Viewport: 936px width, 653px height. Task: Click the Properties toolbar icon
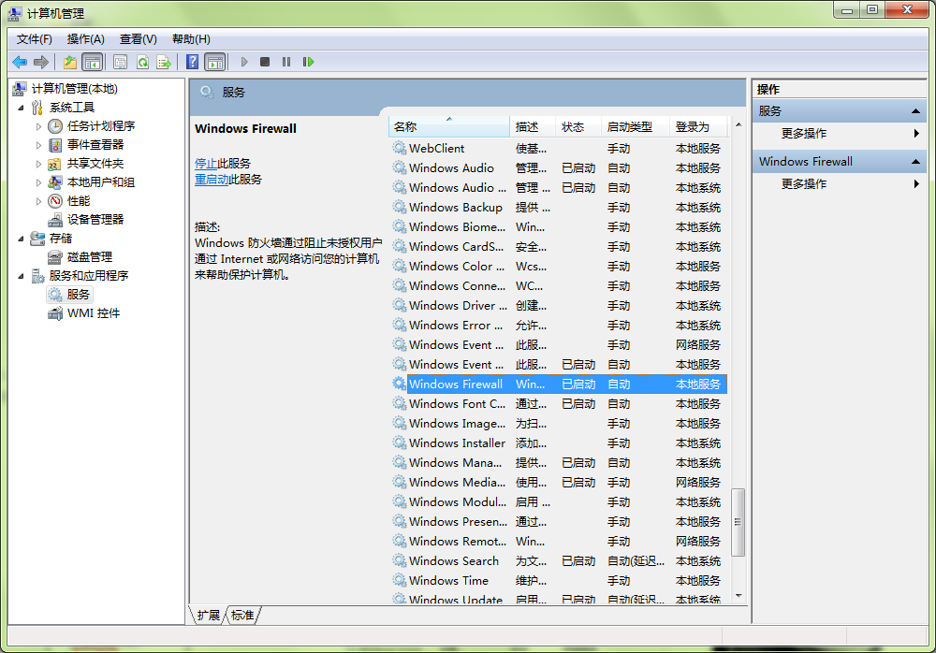coord(120,62)
